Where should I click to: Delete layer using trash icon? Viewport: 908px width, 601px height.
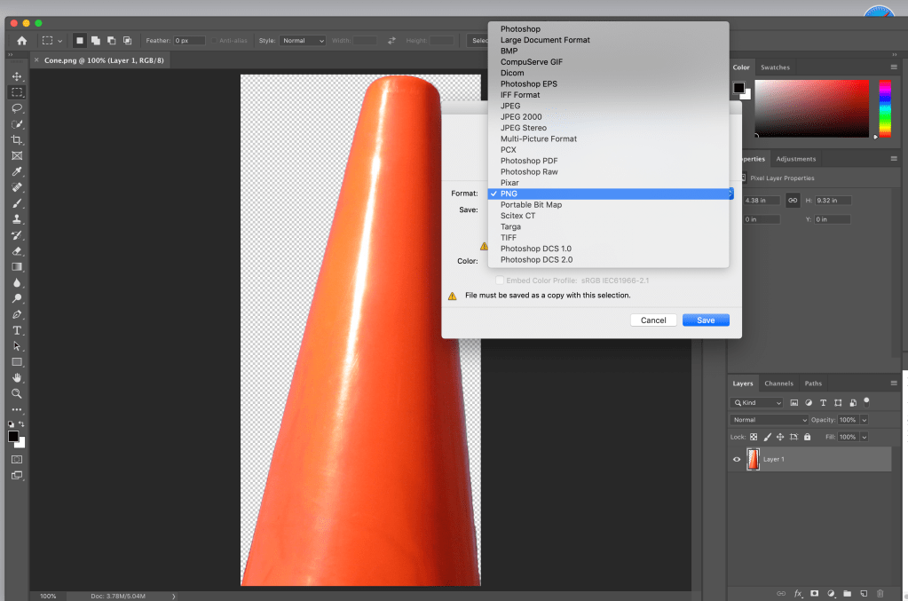880,592
